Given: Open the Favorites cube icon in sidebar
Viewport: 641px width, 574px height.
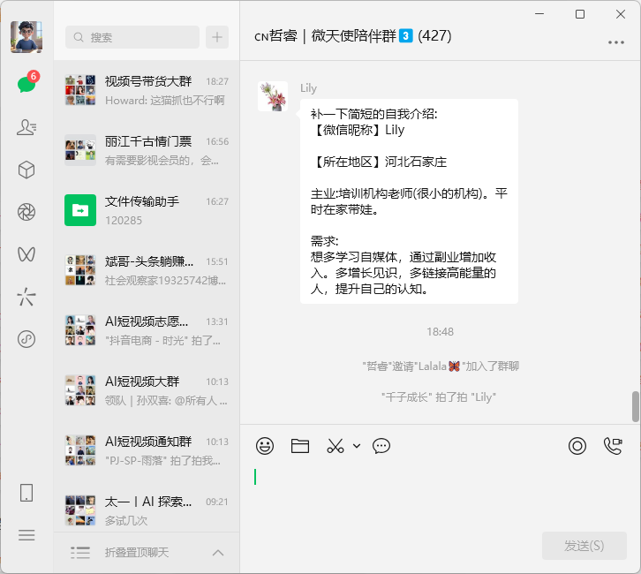Looking at the screenshot, I should pyautogui.click(x=26, y=170).
